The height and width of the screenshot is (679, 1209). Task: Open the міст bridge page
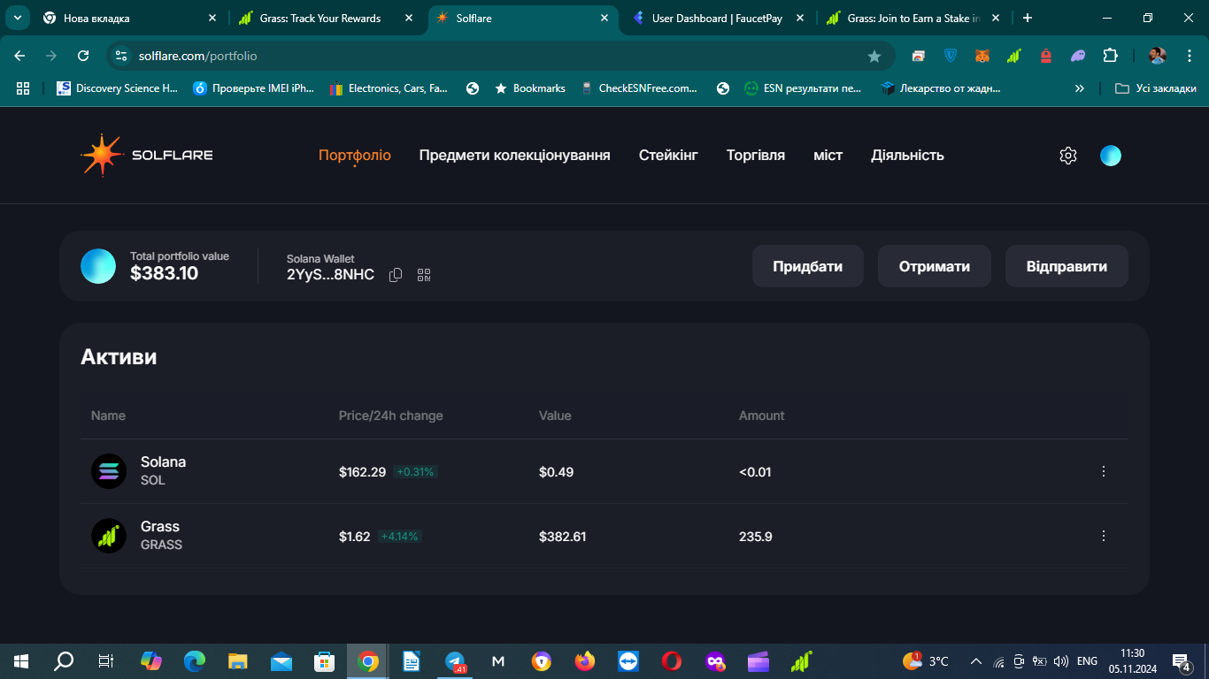828,156
